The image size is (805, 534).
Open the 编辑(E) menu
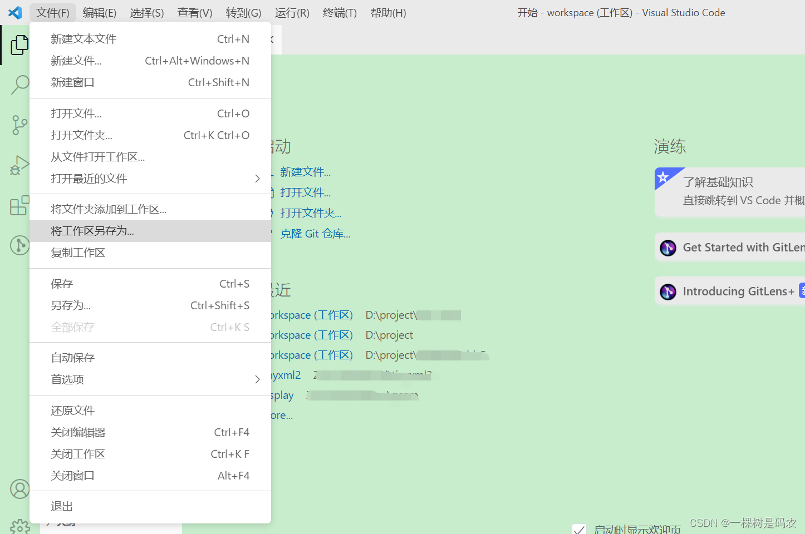click(100, 13)
